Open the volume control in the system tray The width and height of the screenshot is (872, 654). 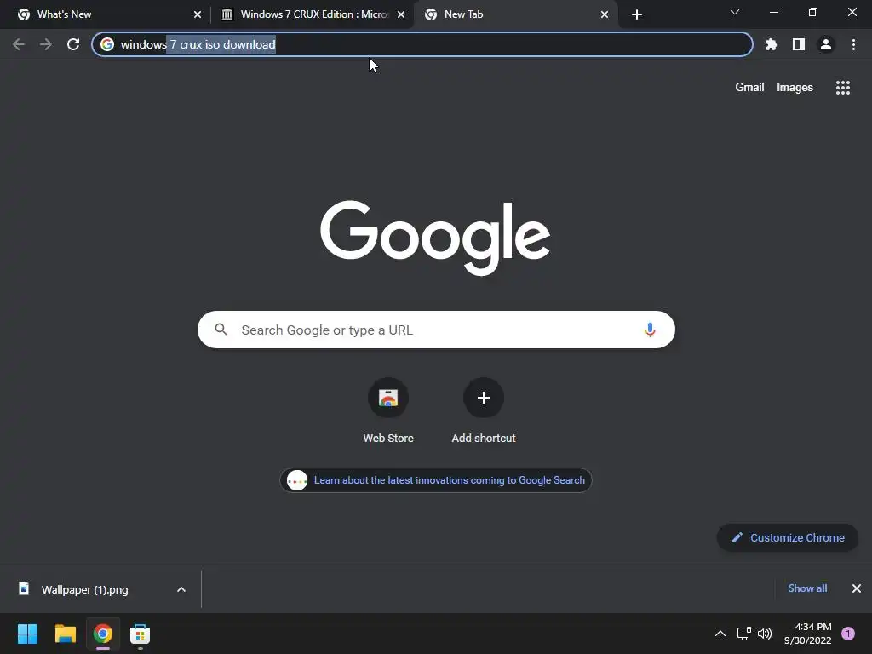pyautogui.click(x=765, y=634)
